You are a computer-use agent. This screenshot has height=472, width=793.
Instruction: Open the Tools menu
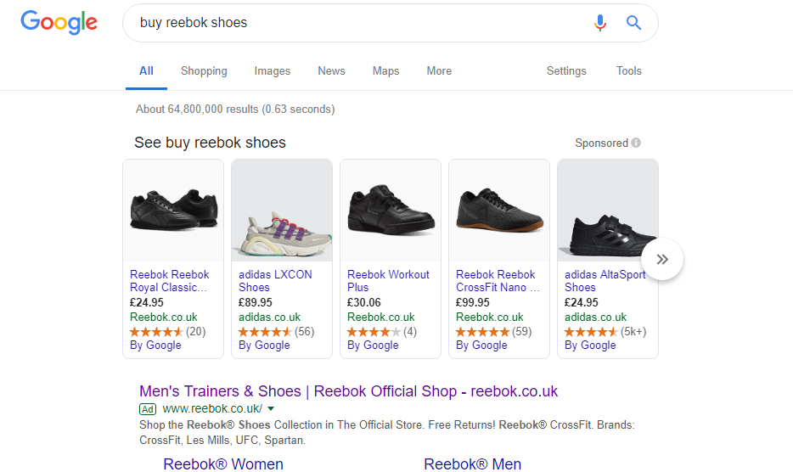[628, 70]
